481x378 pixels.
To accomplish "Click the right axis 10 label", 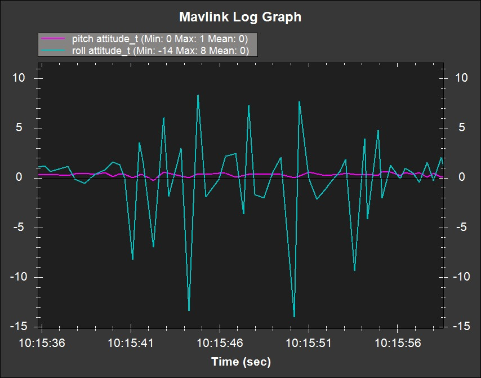I will pos(461,78).
